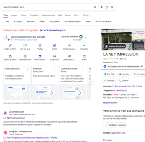Screen dimensions: 145x142
Task: Open the Questions chat icon
Action: coord(55,56)
